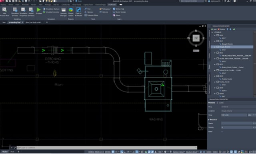Click the command line input box

pos(107,148)
